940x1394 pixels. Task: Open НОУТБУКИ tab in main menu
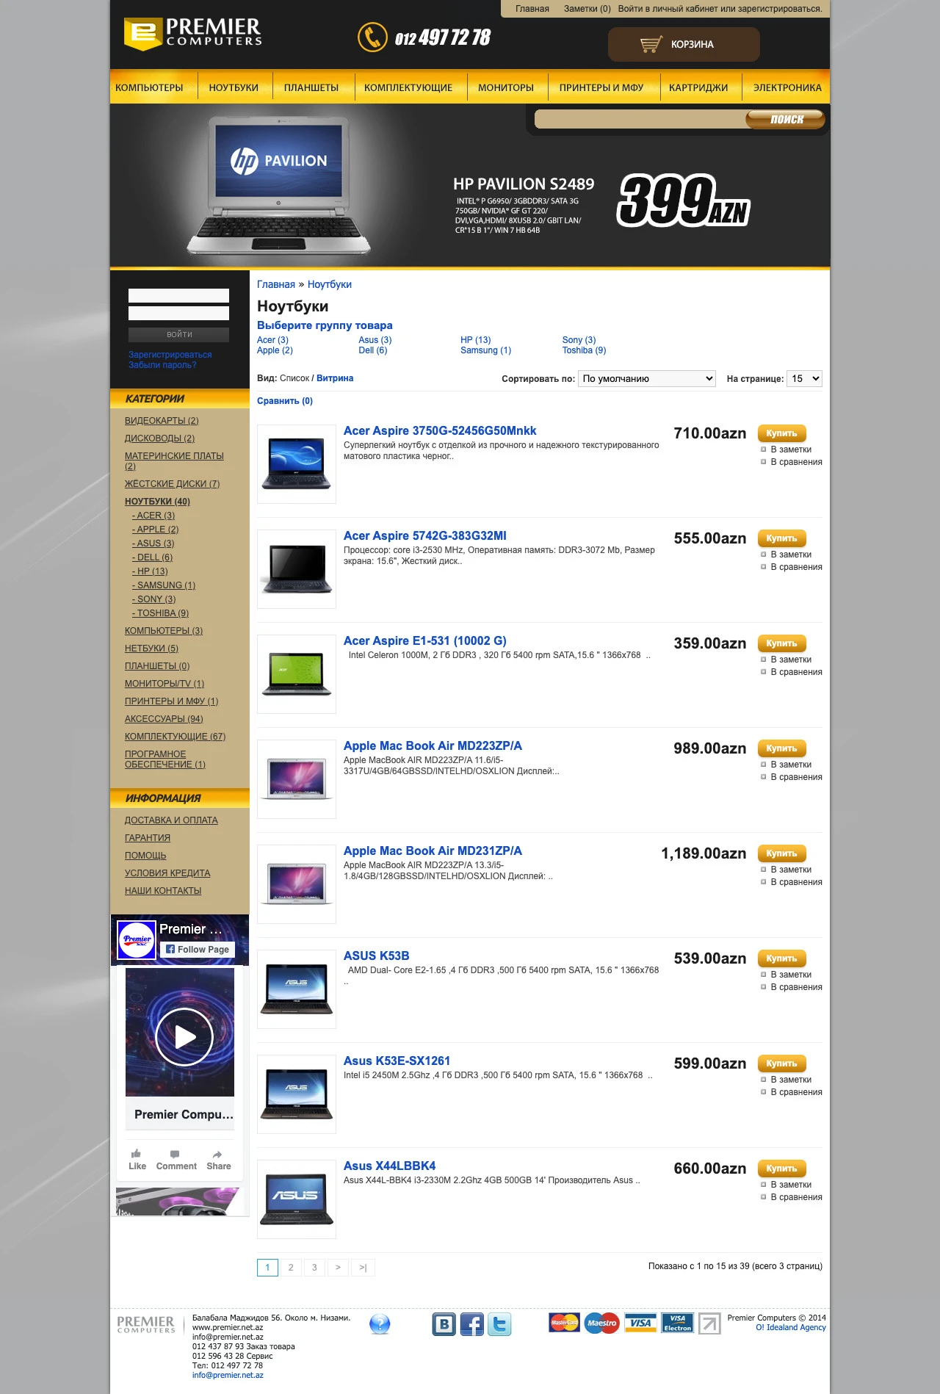(234, 87)
